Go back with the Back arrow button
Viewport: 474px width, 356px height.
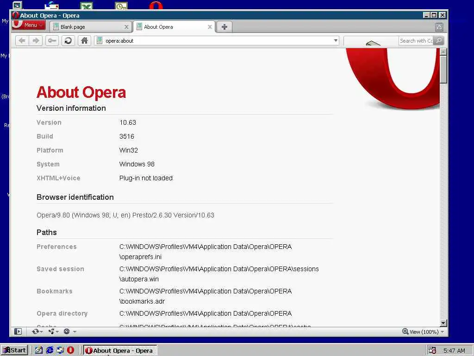click(22, 41)
